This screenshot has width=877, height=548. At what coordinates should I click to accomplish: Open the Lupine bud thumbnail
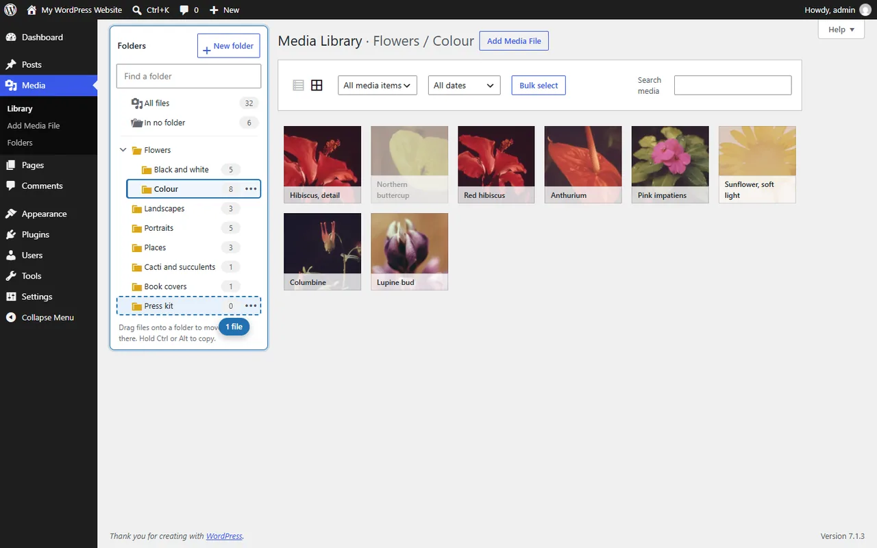pos(410,251)
